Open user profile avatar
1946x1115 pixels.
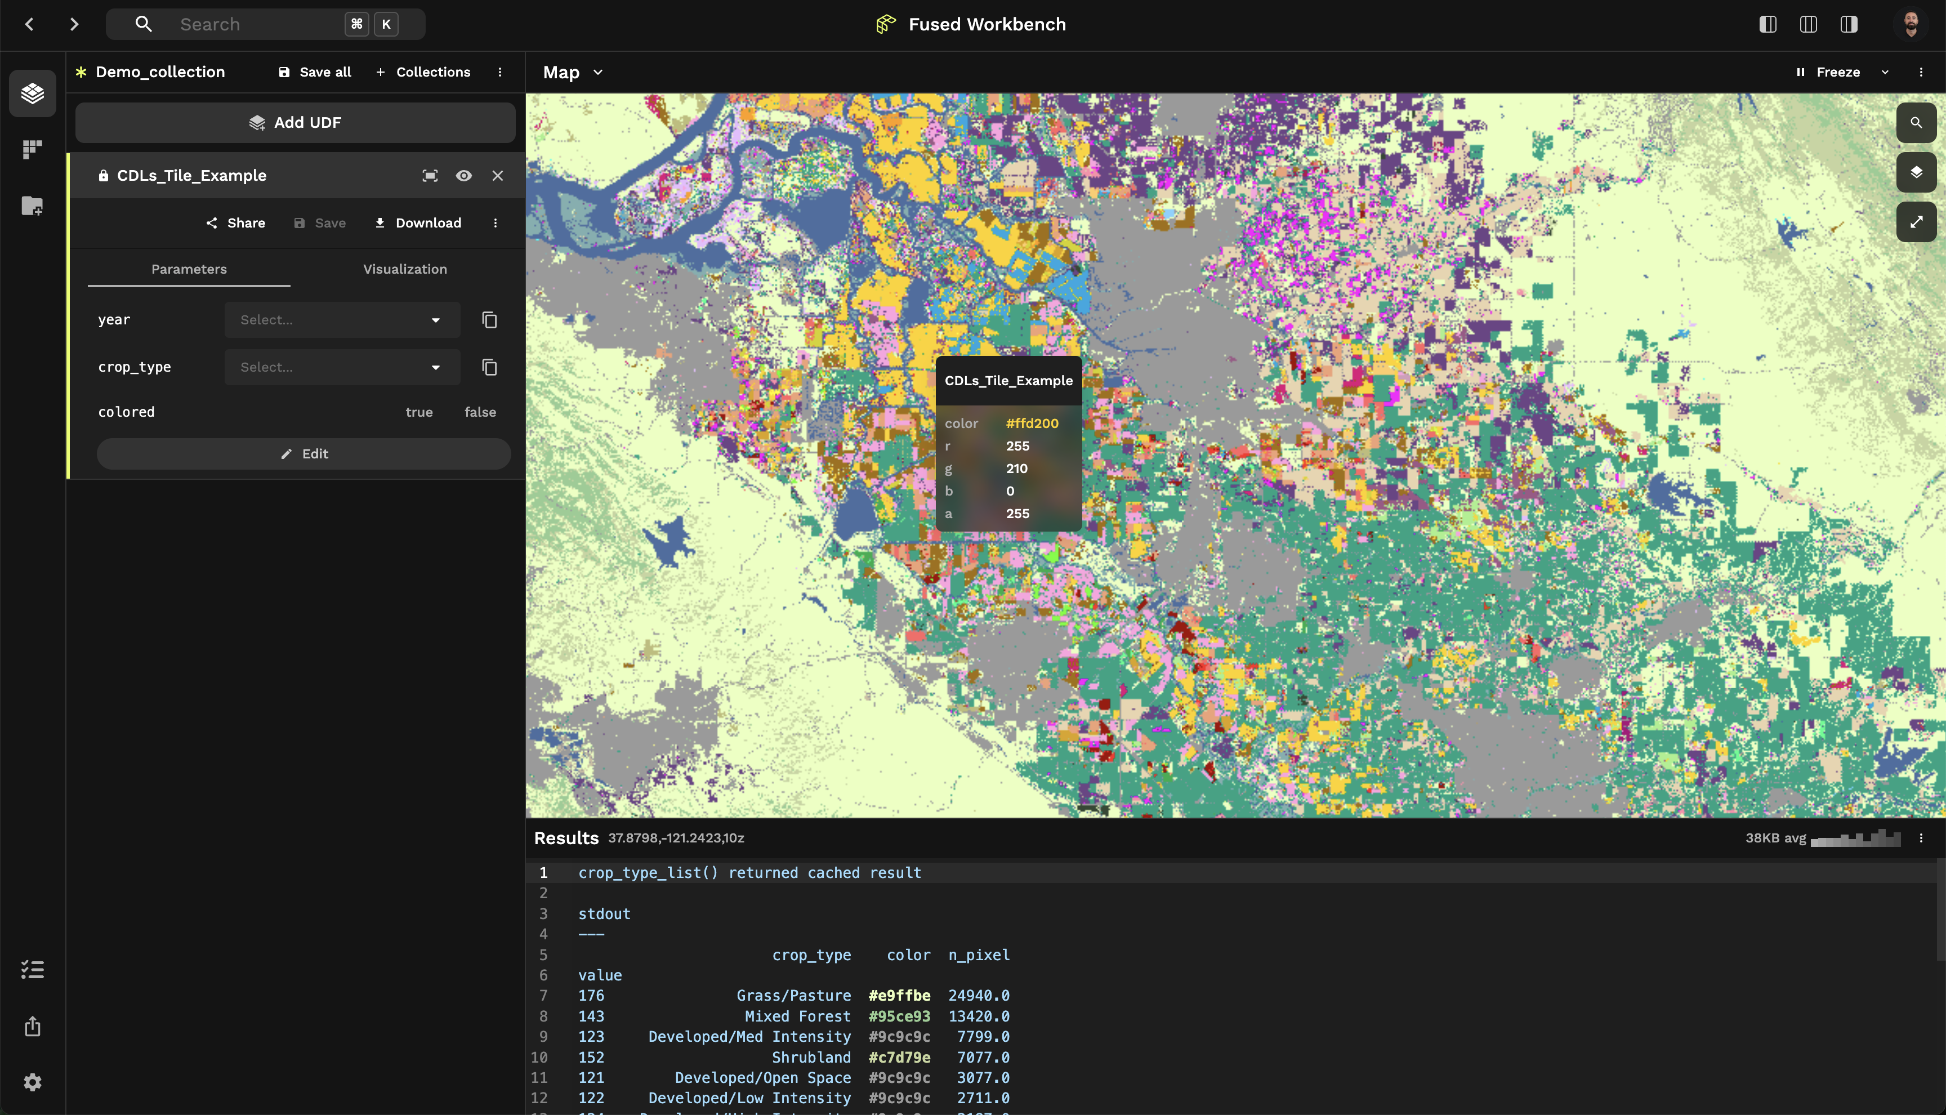[x=1910, y=25]
